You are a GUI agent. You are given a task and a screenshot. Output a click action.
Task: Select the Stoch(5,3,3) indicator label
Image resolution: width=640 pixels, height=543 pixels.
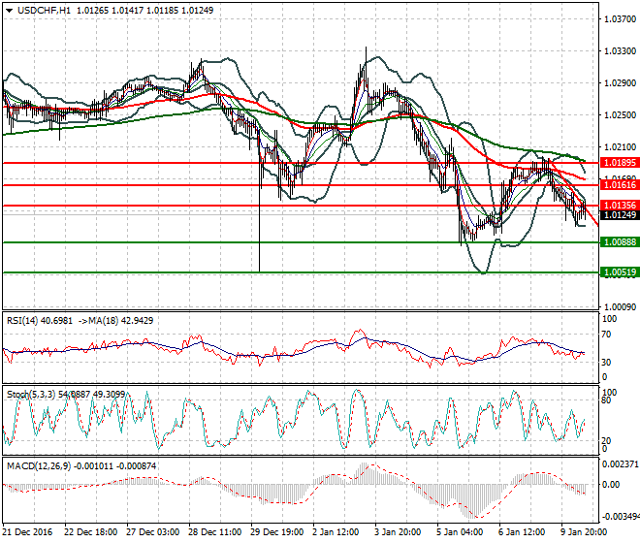(31, 394)
